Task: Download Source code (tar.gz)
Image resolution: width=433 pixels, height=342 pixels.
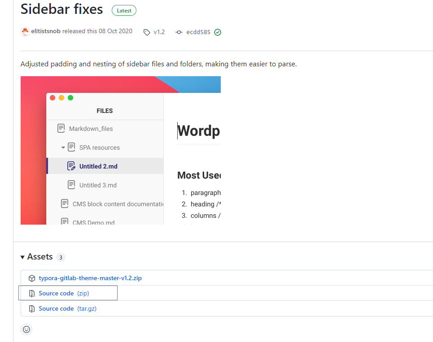Action: [x=56, y=309]
